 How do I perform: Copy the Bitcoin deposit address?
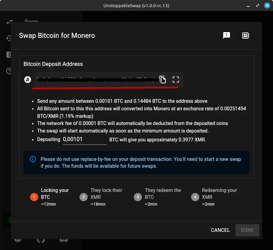click(163, 80)
